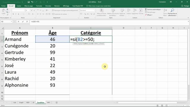This screenshot has height=107, width=190.
Task: Open the Presse-papiers dialog launcher
Action: click(11, 18)
